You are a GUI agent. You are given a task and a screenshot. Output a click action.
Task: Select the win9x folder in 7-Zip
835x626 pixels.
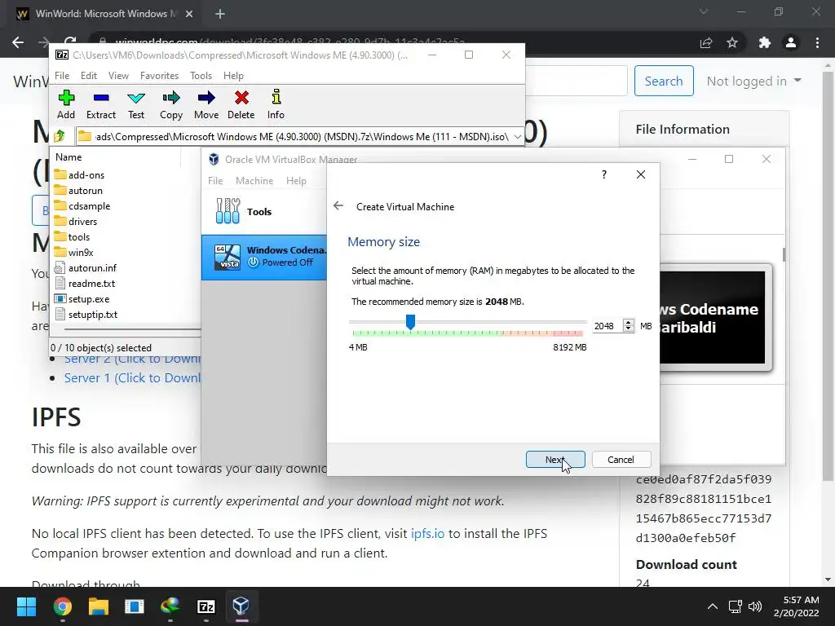(73, 253)
